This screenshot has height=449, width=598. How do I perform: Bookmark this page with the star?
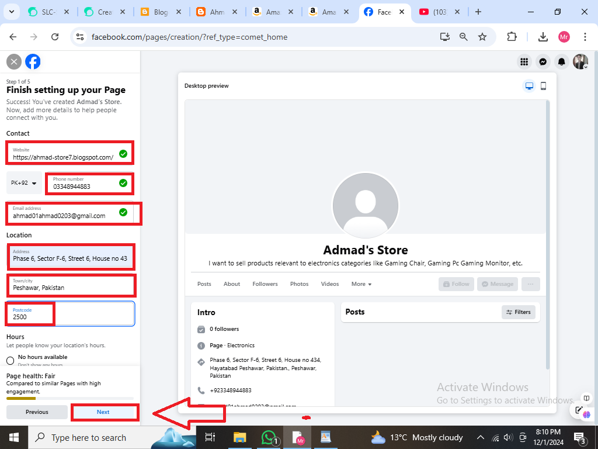tap(482, 37)
